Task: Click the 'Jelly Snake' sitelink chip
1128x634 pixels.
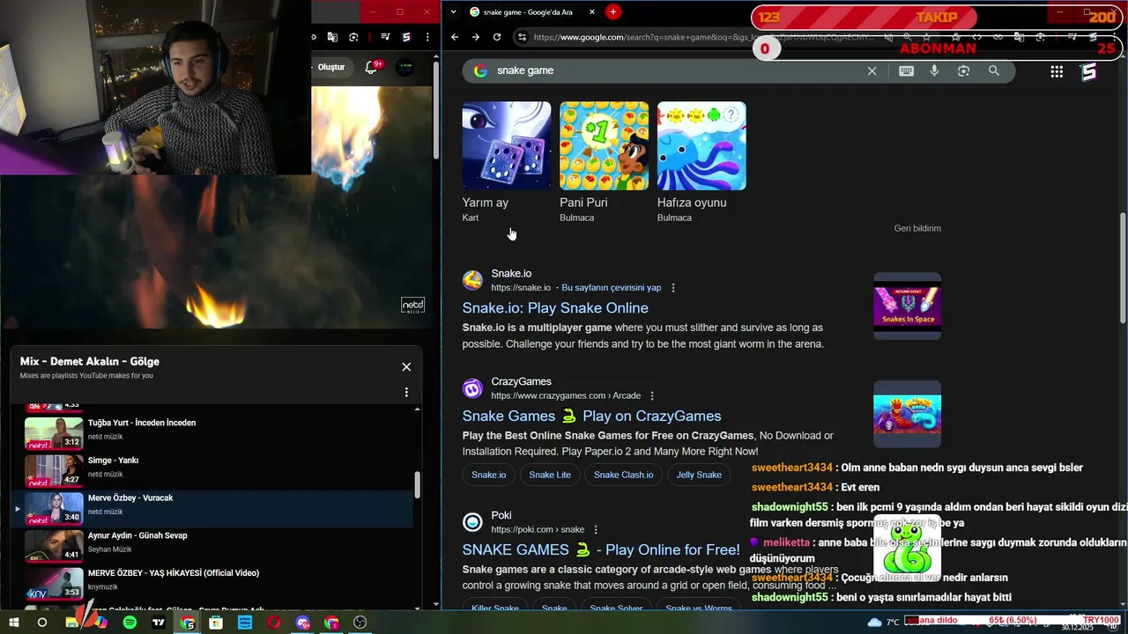Action: click(699, 475)
